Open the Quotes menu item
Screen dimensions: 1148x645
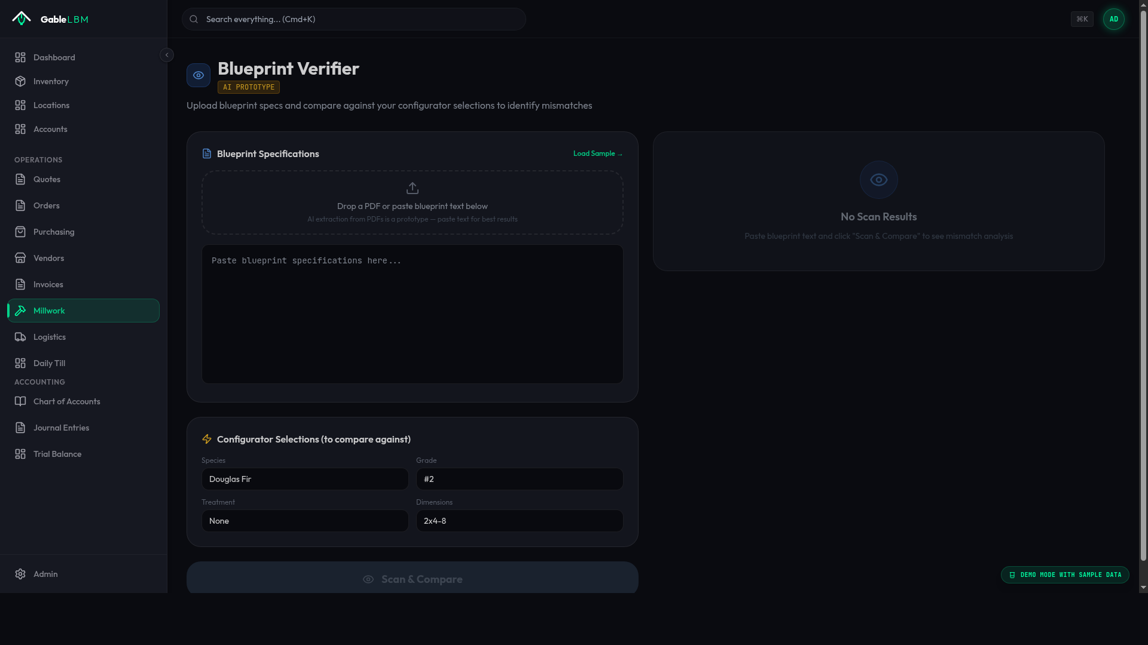[47, 179]
